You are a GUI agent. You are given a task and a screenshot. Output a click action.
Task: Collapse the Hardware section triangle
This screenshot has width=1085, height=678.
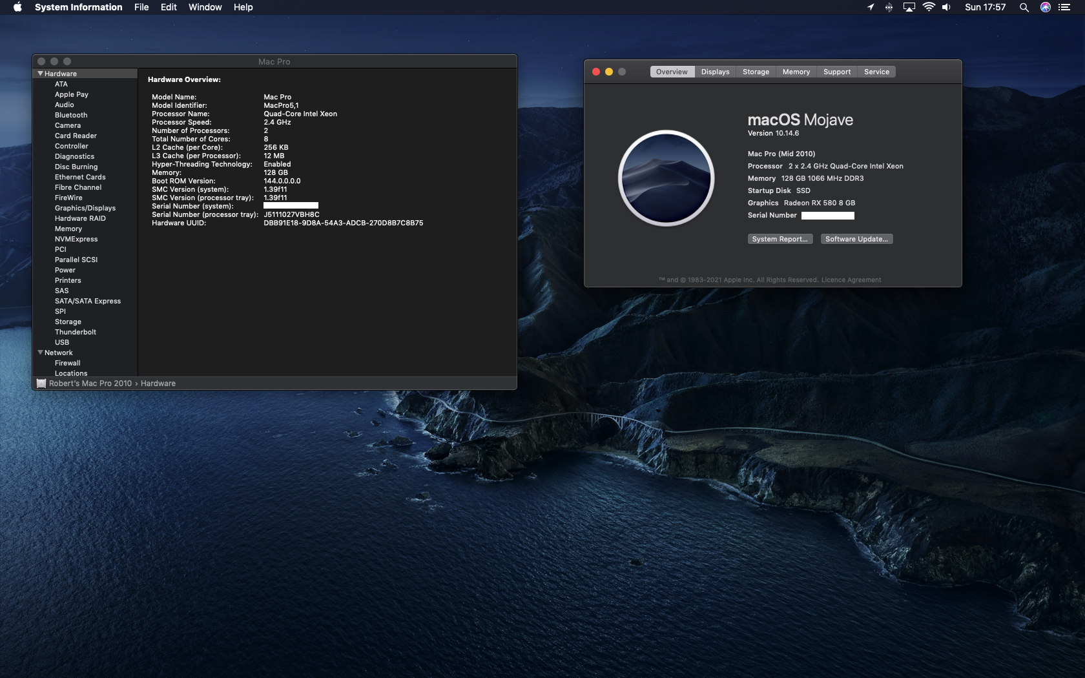tap(41, 74)
